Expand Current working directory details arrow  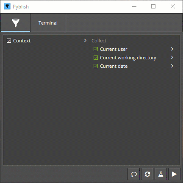[x=172, y=58]
